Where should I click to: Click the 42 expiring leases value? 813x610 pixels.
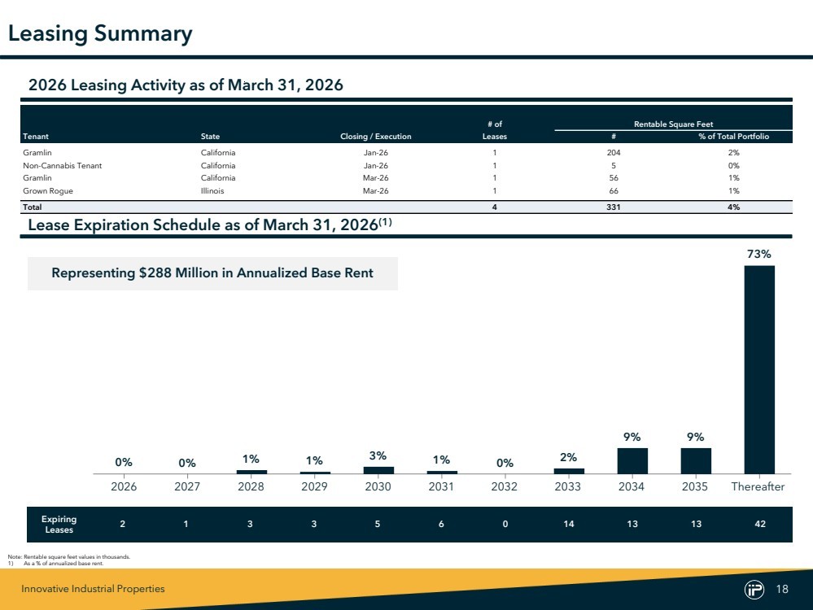pyautogui.click(x=760, y=524)
